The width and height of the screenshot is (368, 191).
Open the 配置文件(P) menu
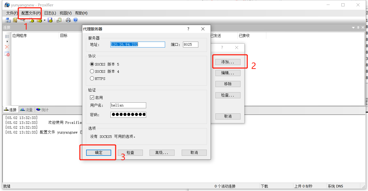point(31,13)
